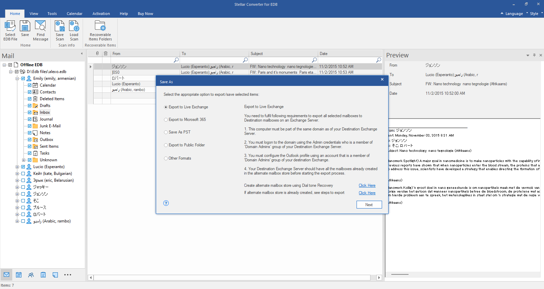Screen dimensions: 544x289
Task: Click Next in Save As dialog
Action: pos(369,205)
